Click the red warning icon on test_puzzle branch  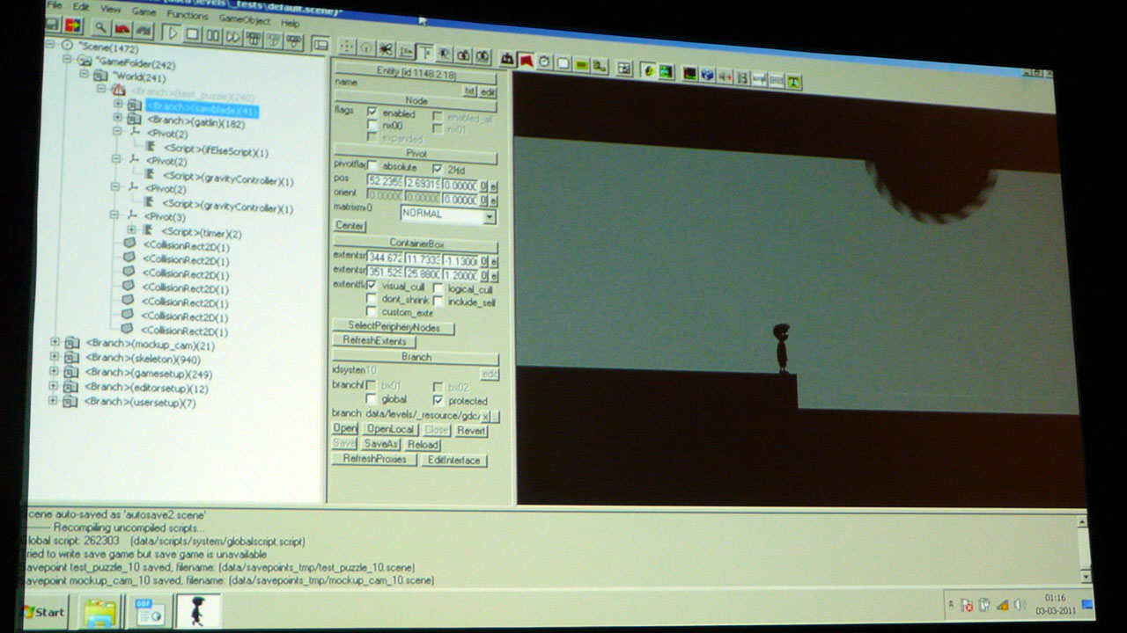(118, 90)
